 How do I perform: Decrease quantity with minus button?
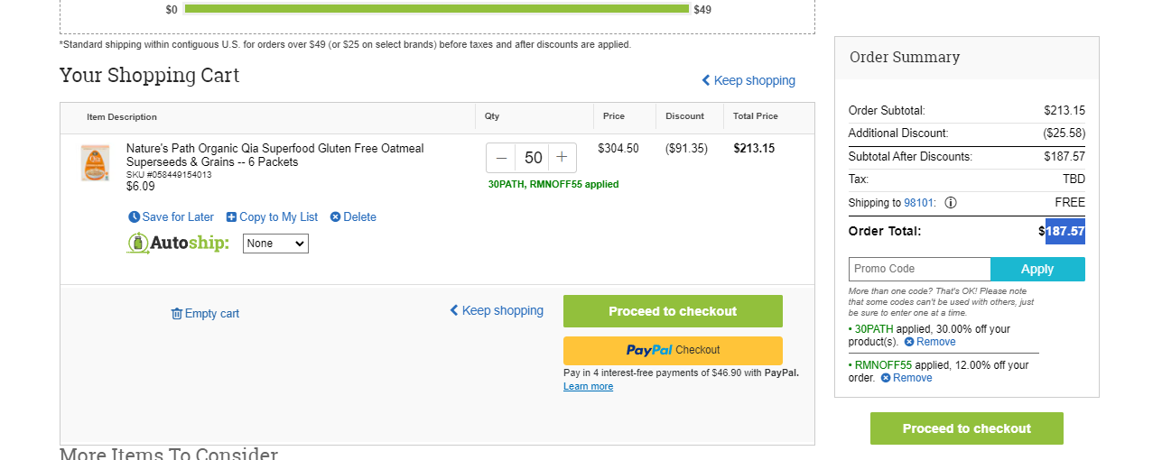pyautogui.click(x=501, y=158)
